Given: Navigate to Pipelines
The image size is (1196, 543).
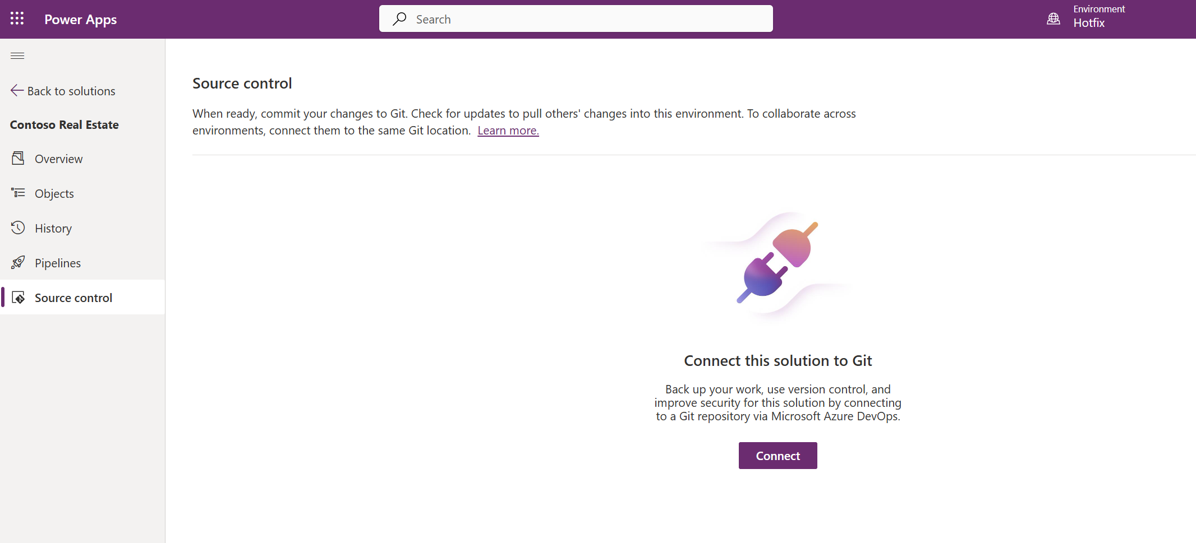Looking at the screenshot, I should click(x=82, y=263).
